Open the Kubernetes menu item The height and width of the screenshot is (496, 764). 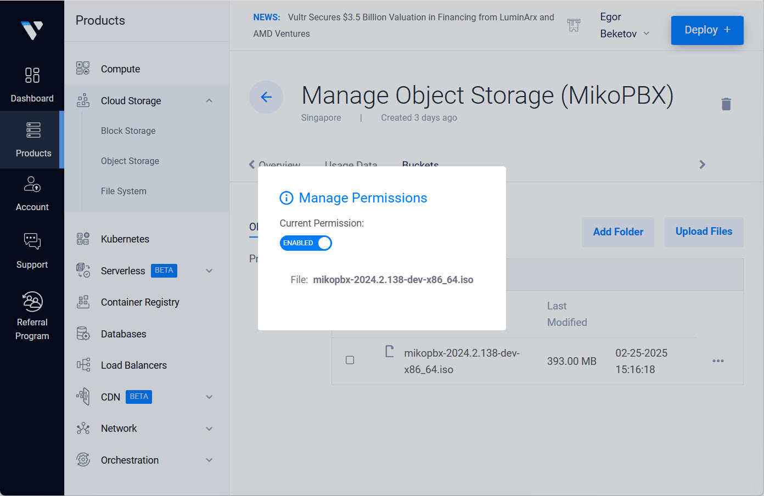pyautogui.click(x=125, y=239)
